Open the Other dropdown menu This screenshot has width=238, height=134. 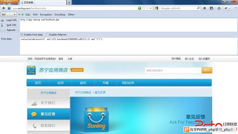tap(71, 15)
